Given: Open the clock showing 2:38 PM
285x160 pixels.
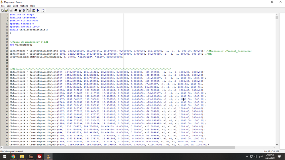Looking at the screenshot, I should click(x=270, y=156).
